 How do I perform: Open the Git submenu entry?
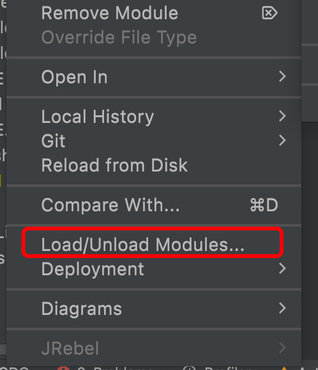(x=154, y=141)
